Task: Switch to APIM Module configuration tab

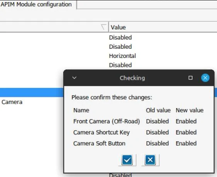Action: pyautogui.click(x=36, y=4)
